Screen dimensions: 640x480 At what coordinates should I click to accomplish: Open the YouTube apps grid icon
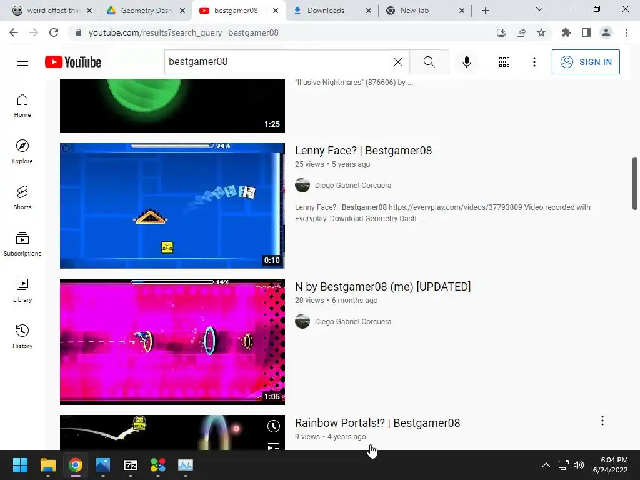[504, 62]
